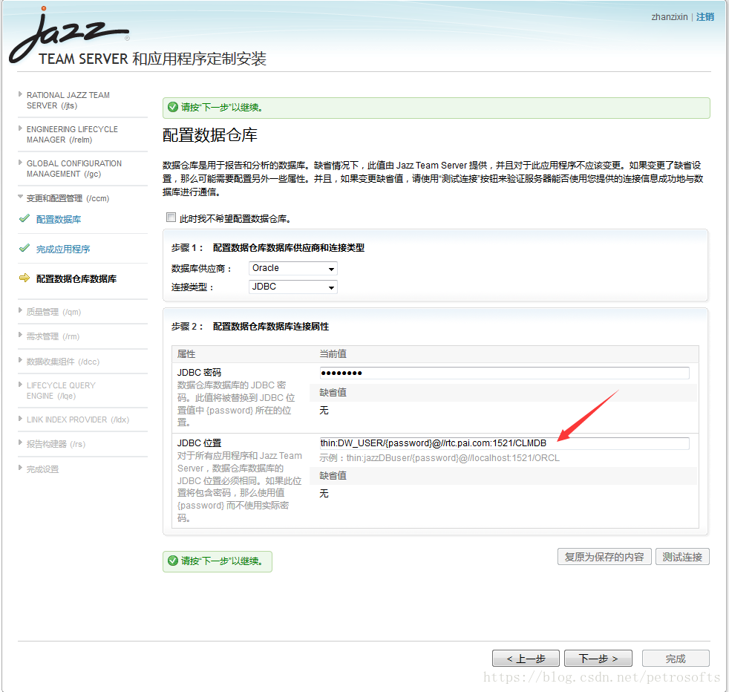Click the green checkmark beside 完成应用程序

[x=24, y=248]
